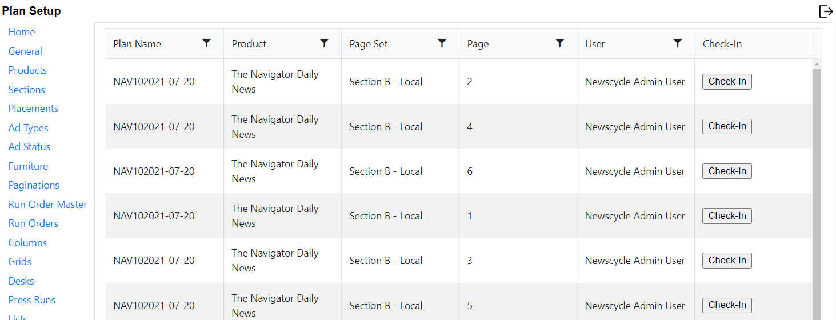
Task: Check in the page 6 row
Action: (x=727, y=171)
